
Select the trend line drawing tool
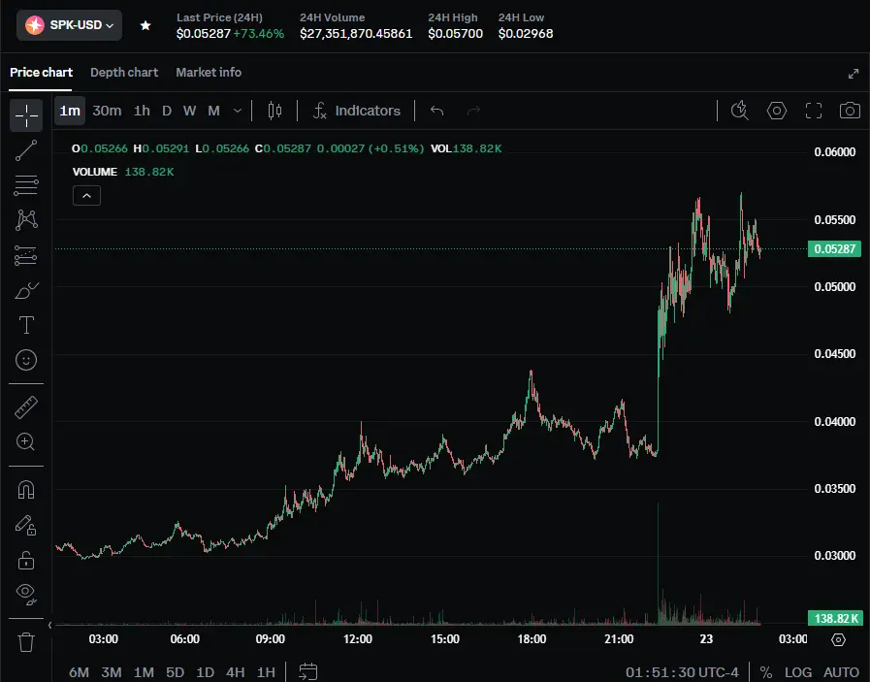[x=26, y=150]
